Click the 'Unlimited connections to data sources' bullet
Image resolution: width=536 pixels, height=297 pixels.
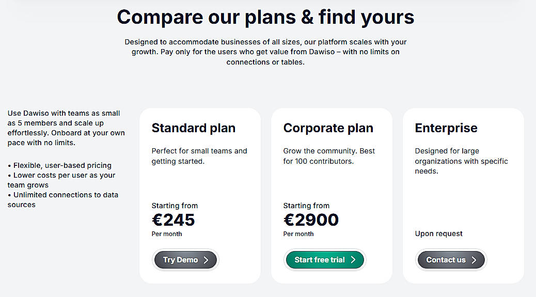[x=62, y=199]
